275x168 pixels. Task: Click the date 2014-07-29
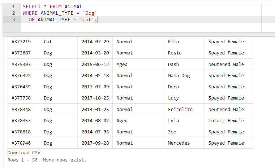coord(95,42)
